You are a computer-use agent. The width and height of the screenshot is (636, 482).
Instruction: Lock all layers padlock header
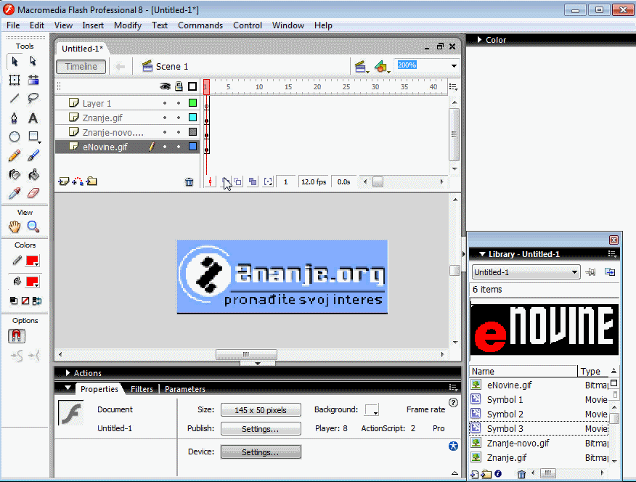(x=179, y=86)
